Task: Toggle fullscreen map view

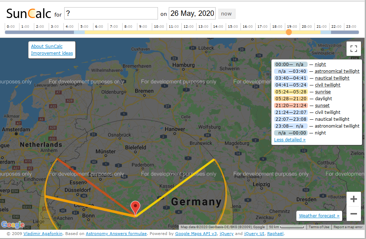Action: click(354, 49)
